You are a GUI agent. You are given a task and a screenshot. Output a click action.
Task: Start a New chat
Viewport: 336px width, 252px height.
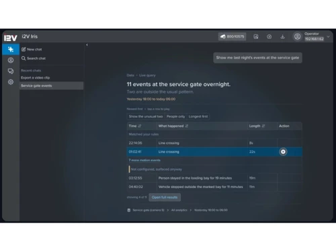[32, 49]
